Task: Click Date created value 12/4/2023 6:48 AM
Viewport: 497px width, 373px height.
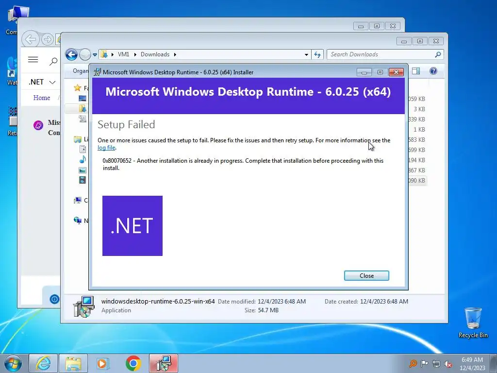Action: tap(384, 301)
